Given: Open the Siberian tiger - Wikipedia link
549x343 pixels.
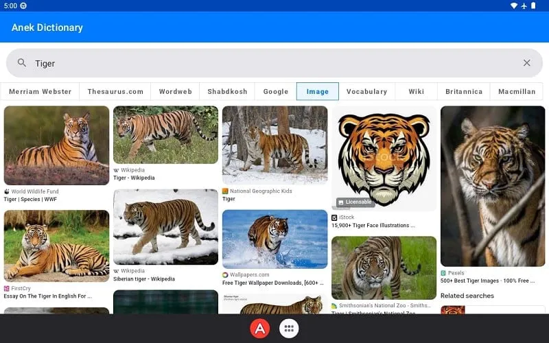Looking at the screenshot, I should (x=144, y=279).
